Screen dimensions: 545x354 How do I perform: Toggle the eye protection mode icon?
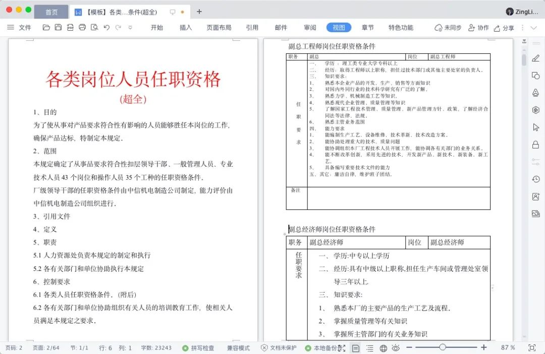click(x=396, y=348)
